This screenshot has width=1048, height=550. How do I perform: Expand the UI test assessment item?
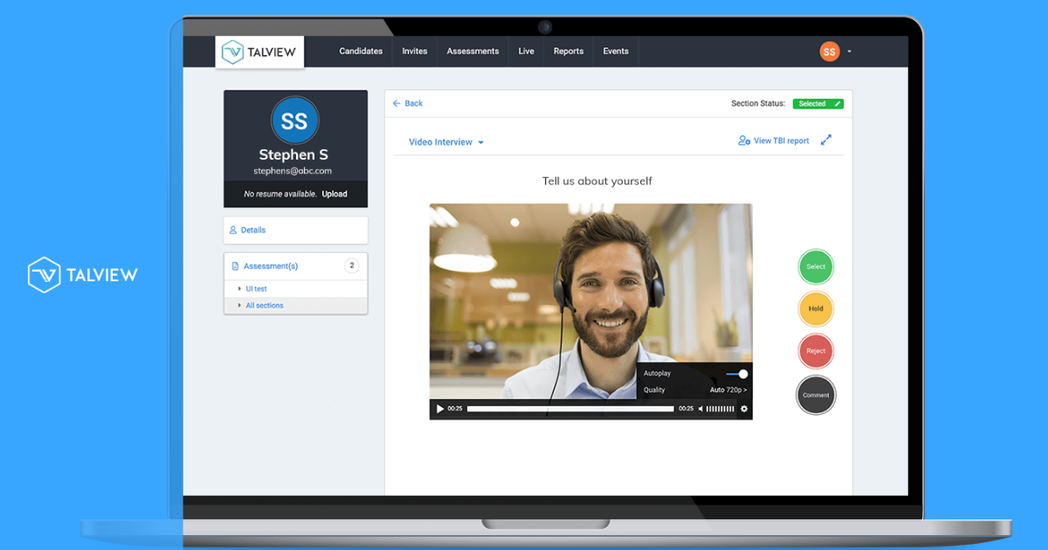tap(239, 289)
